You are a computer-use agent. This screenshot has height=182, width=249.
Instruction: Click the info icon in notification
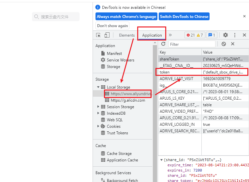[98, 7]
